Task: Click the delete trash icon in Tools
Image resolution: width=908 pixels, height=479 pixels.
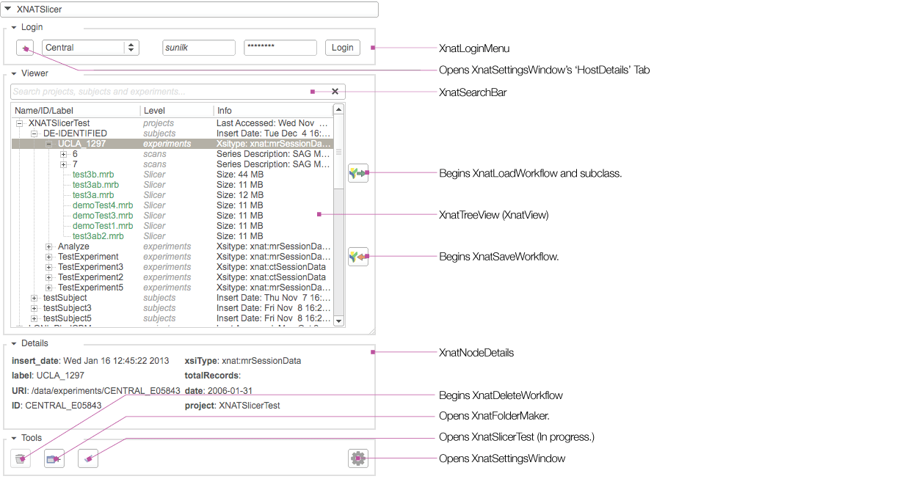Action: (x=21, y=459)
